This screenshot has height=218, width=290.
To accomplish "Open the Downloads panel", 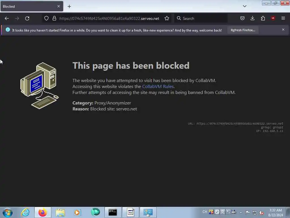I will [x=252, y=18].
